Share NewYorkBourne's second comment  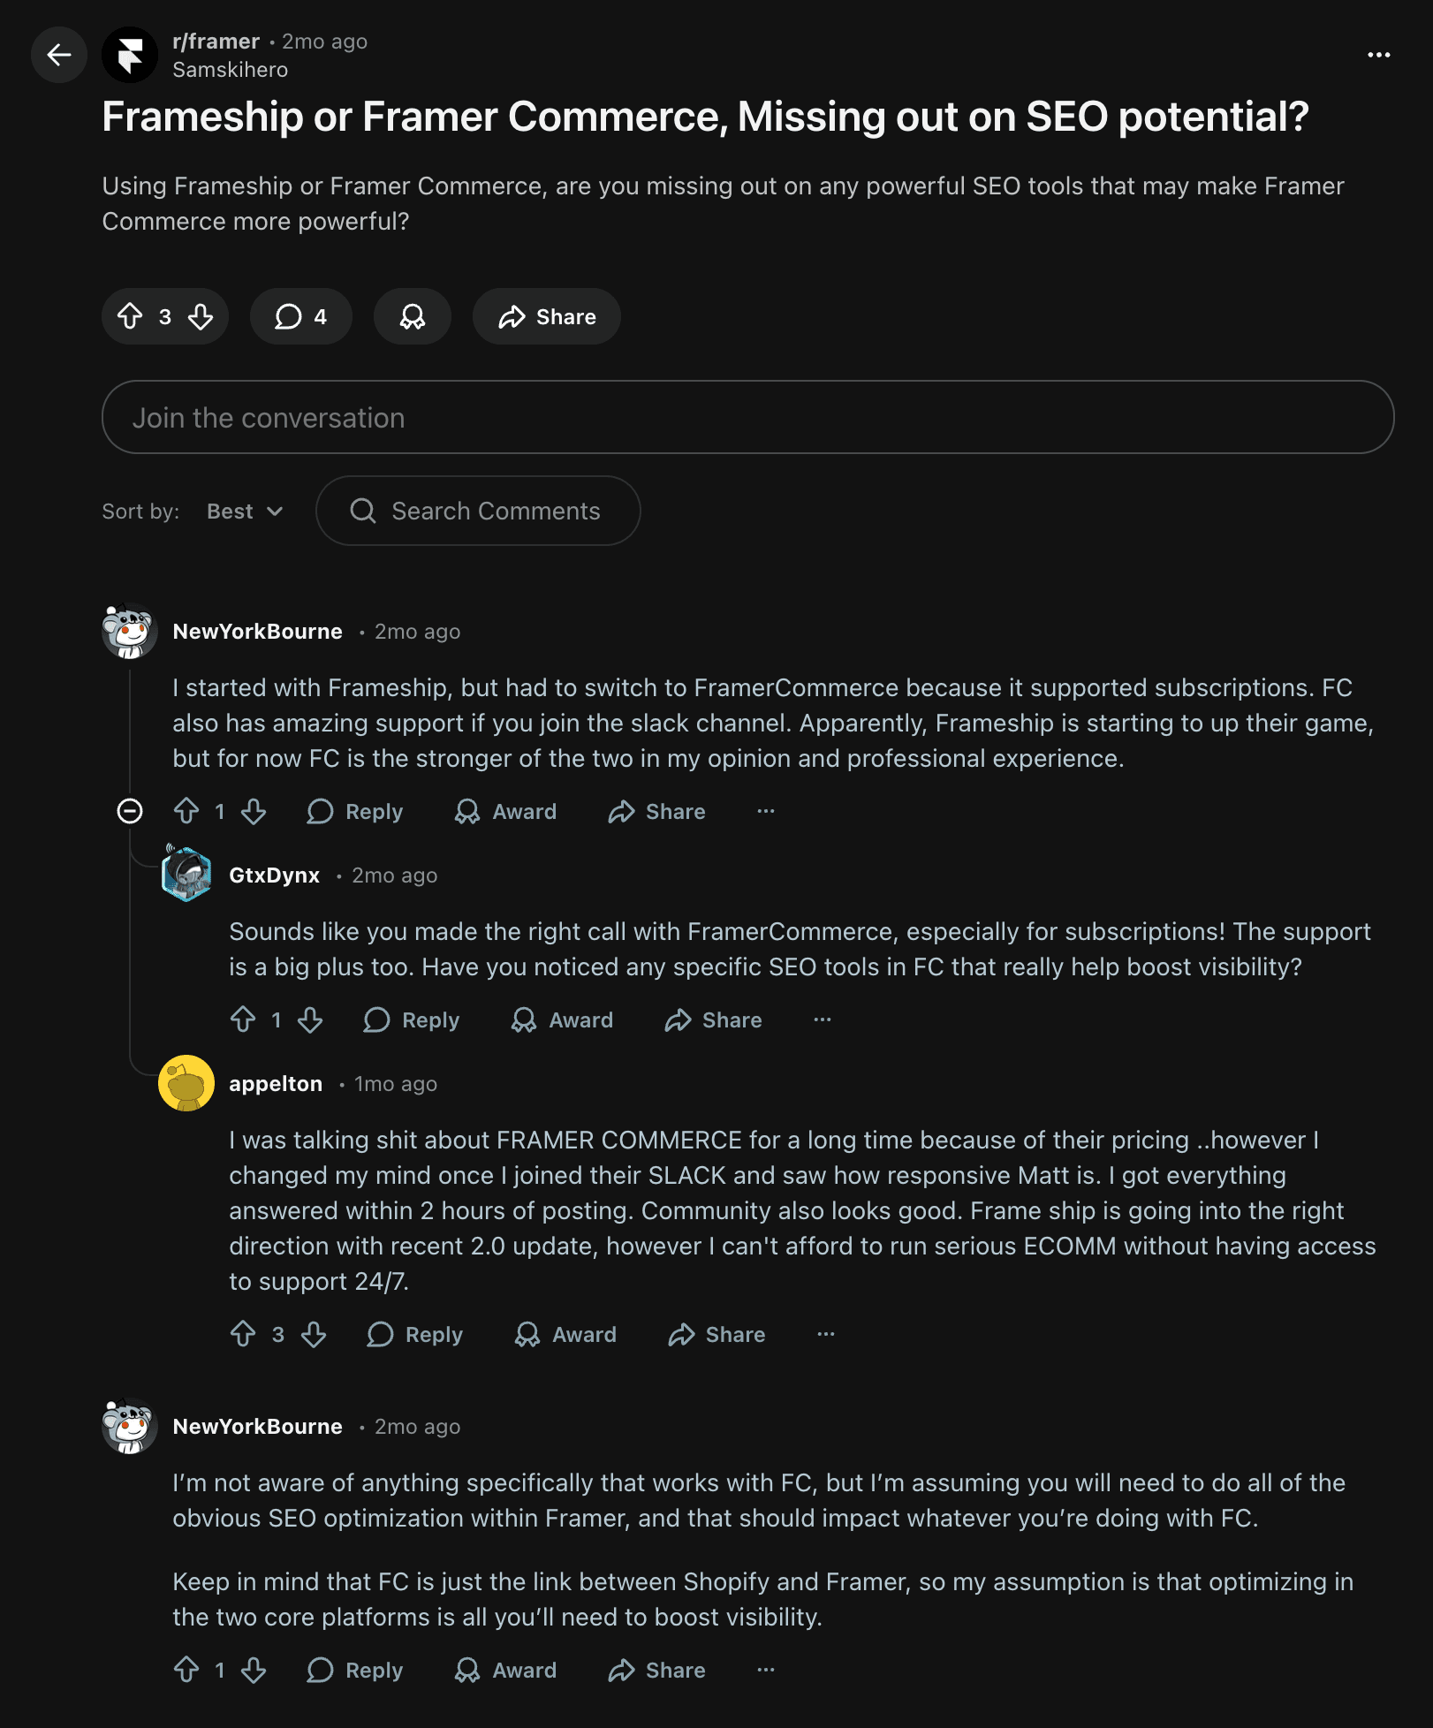656,1670
